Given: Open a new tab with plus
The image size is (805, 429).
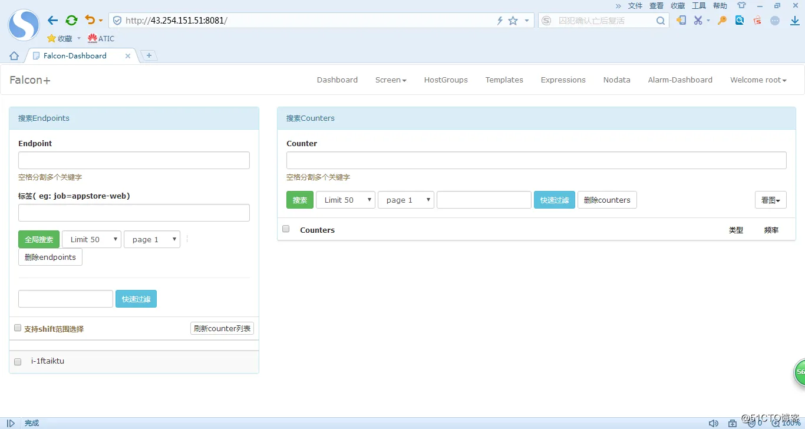Looking at the screenshot, I should [149, 55].
